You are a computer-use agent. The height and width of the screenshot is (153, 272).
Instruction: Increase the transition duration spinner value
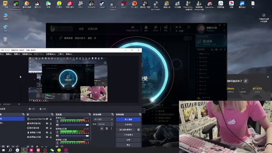[x=112, y=123]
